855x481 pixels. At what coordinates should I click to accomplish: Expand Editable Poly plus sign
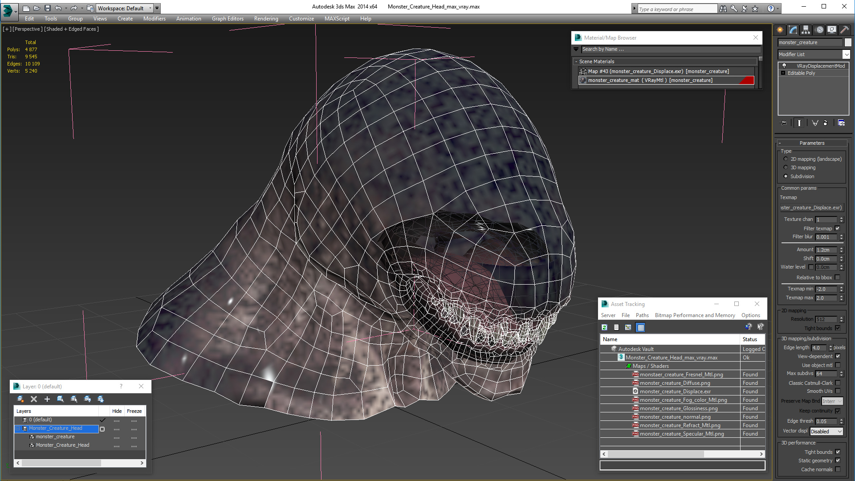[x=783, y=73]
